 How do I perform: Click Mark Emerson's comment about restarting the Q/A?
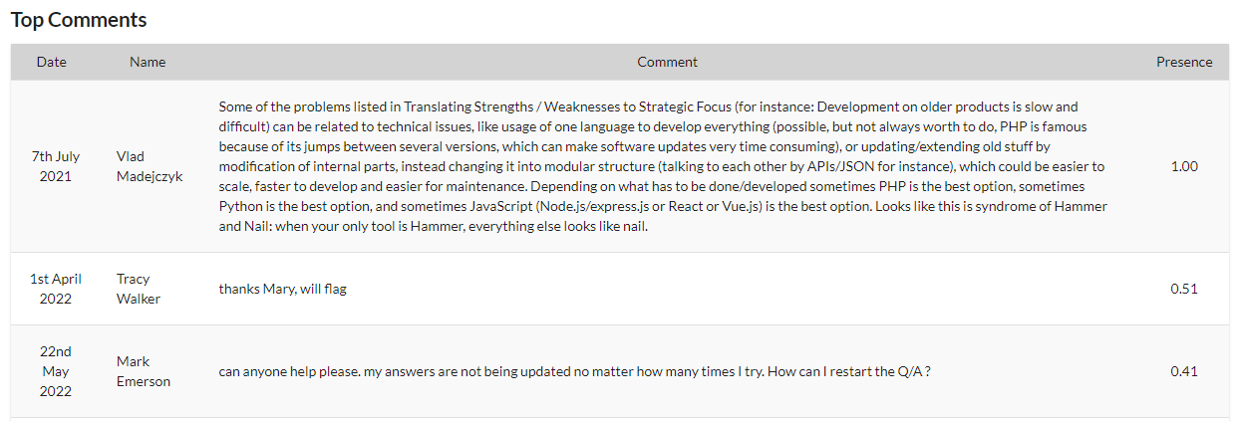(575, 371)
